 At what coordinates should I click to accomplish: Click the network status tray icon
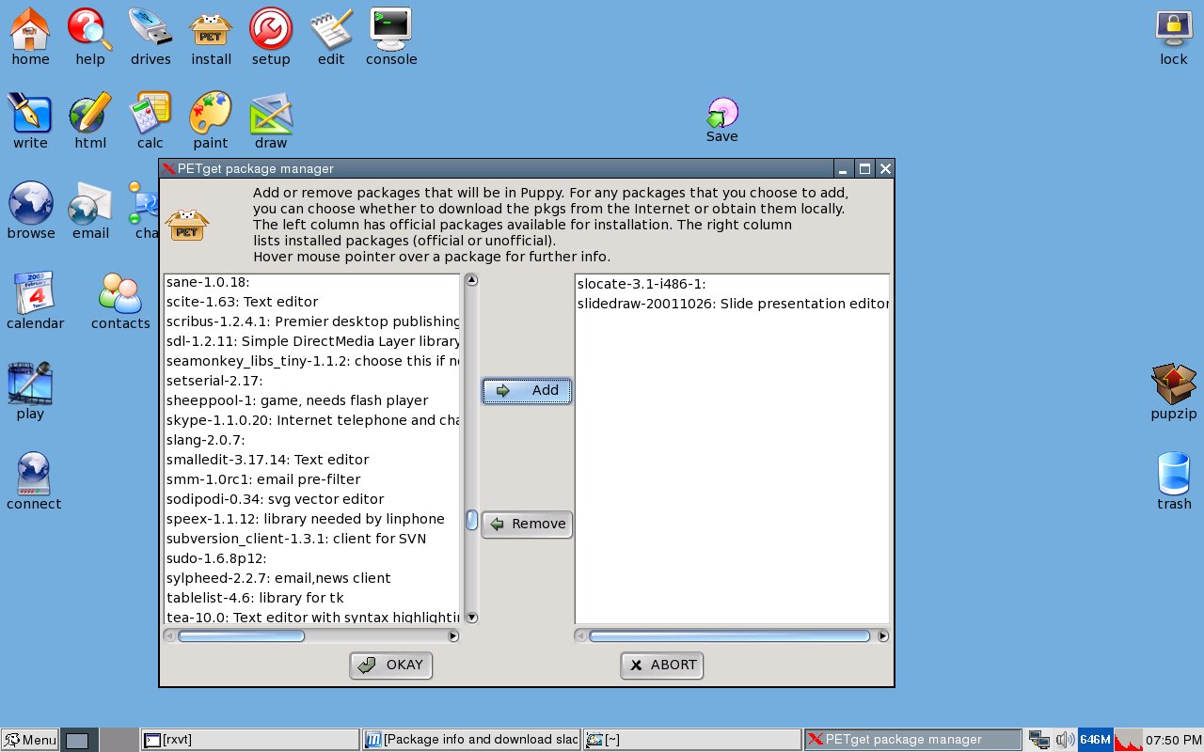(1039, 740)
